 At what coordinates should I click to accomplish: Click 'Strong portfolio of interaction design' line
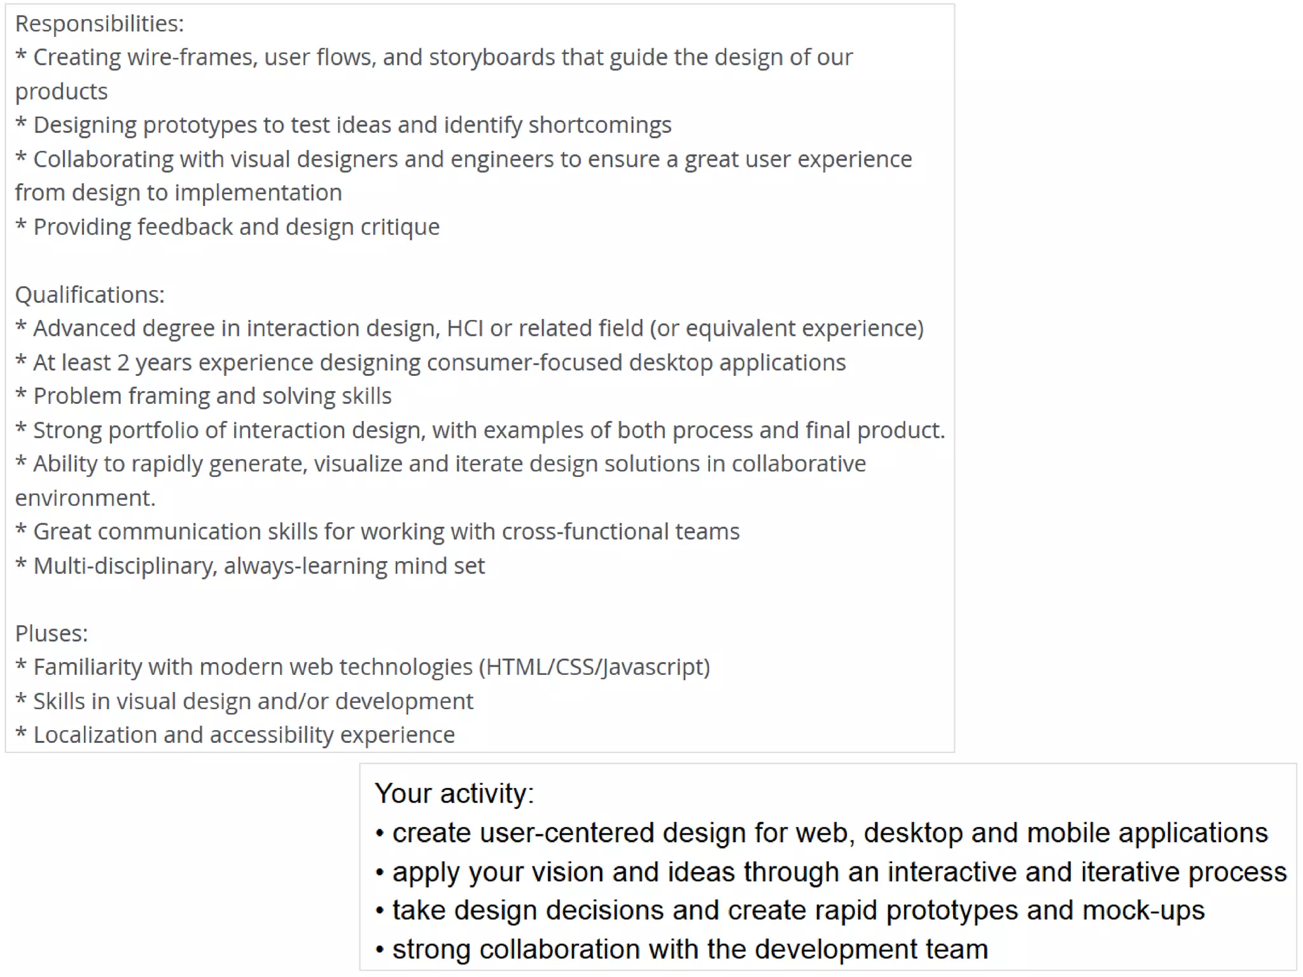(x=480, y=431)
